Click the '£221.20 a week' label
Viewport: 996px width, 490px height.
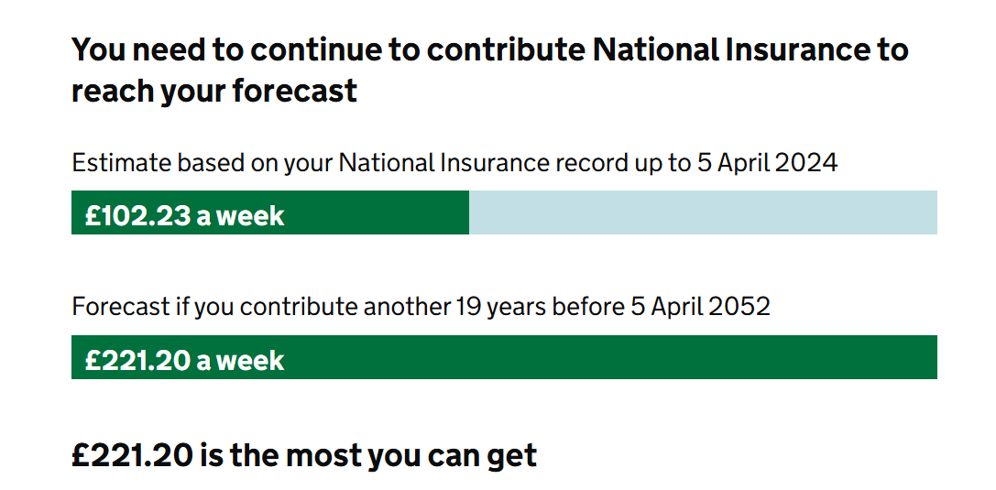[x=185, y=361]
